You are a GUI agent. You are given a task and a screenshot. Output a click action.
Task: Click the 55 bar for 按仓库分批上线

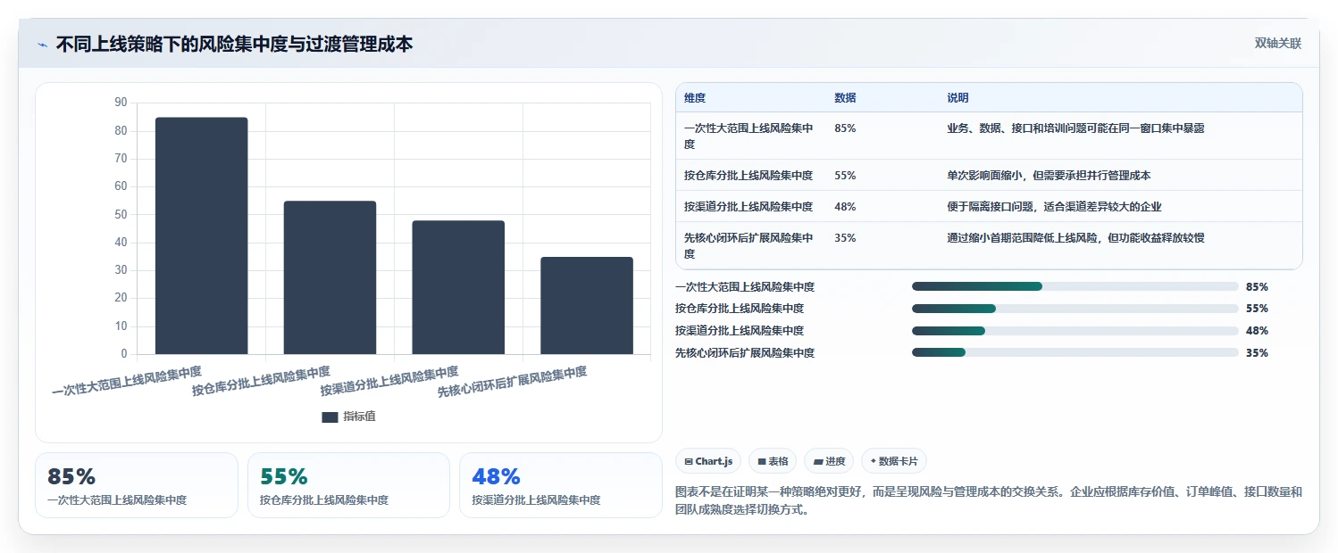[x=330, y=277]
